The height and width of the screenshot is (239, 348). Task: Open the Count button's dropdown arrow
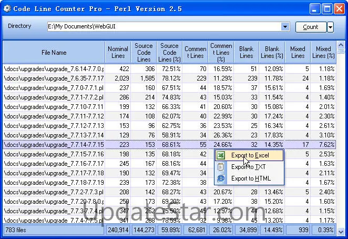pyautogui.click(x=330, y=27)
